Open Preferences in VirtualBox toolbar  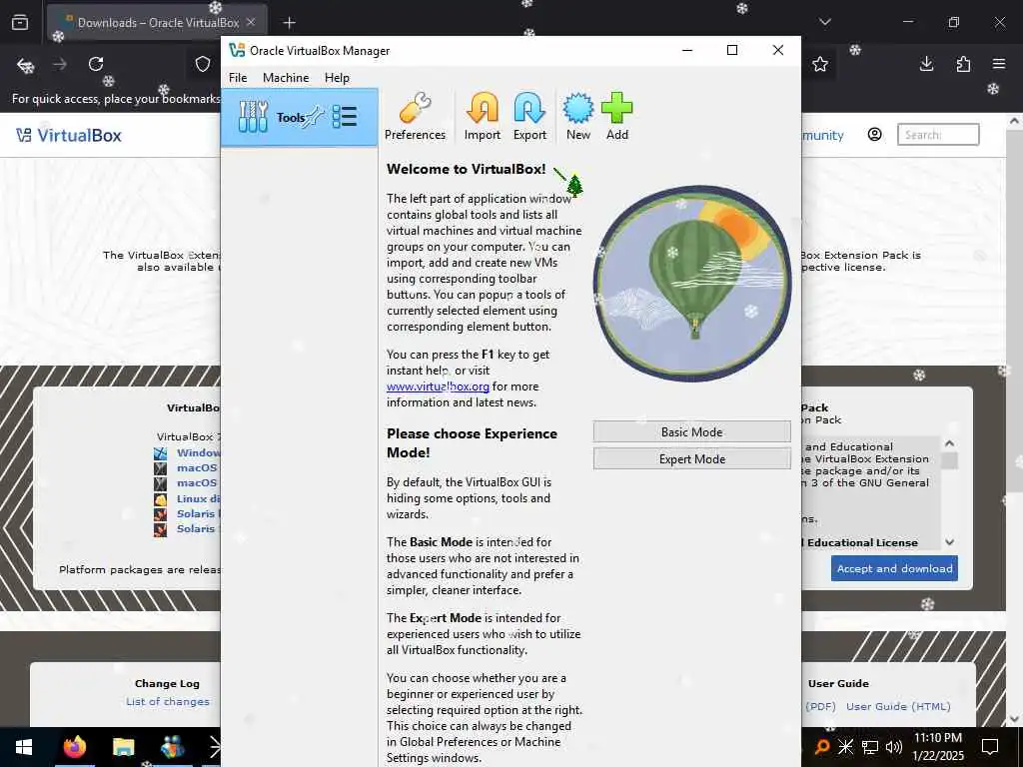pyautogui.click(x=415, y=117)
